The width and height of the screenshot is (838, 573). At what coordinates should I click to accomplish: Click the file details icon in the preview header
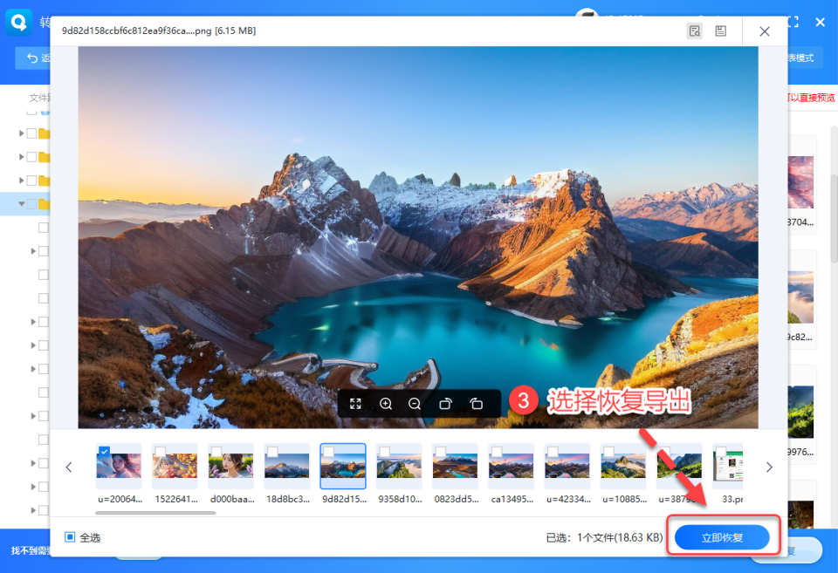(x=695, y=31)
